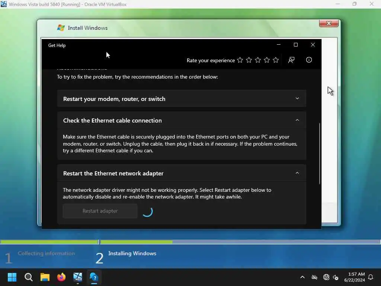Click the Restart adapter button

pos(100,211)
